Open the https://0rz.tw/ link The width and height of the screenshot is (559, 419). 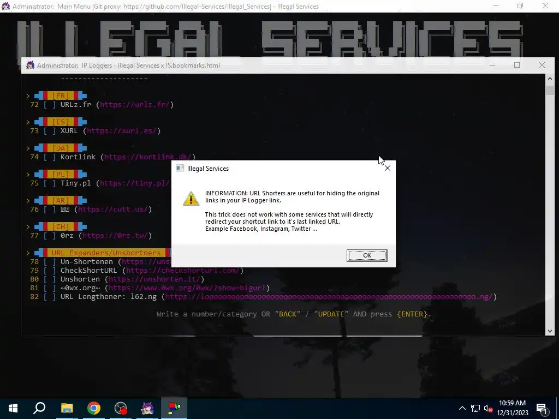pyautogui.click(x=115, y=236)
